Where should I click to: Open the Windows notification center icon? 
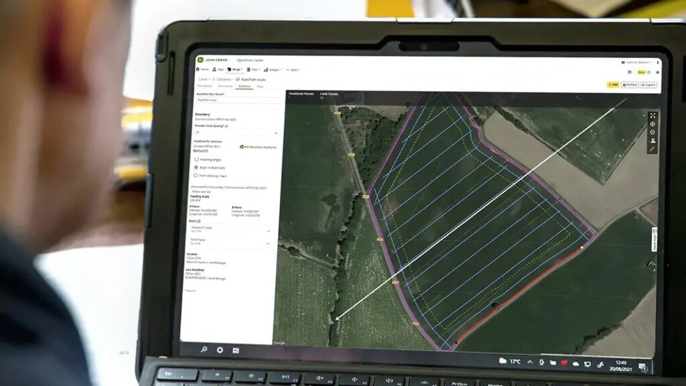[x=642, y=367]
